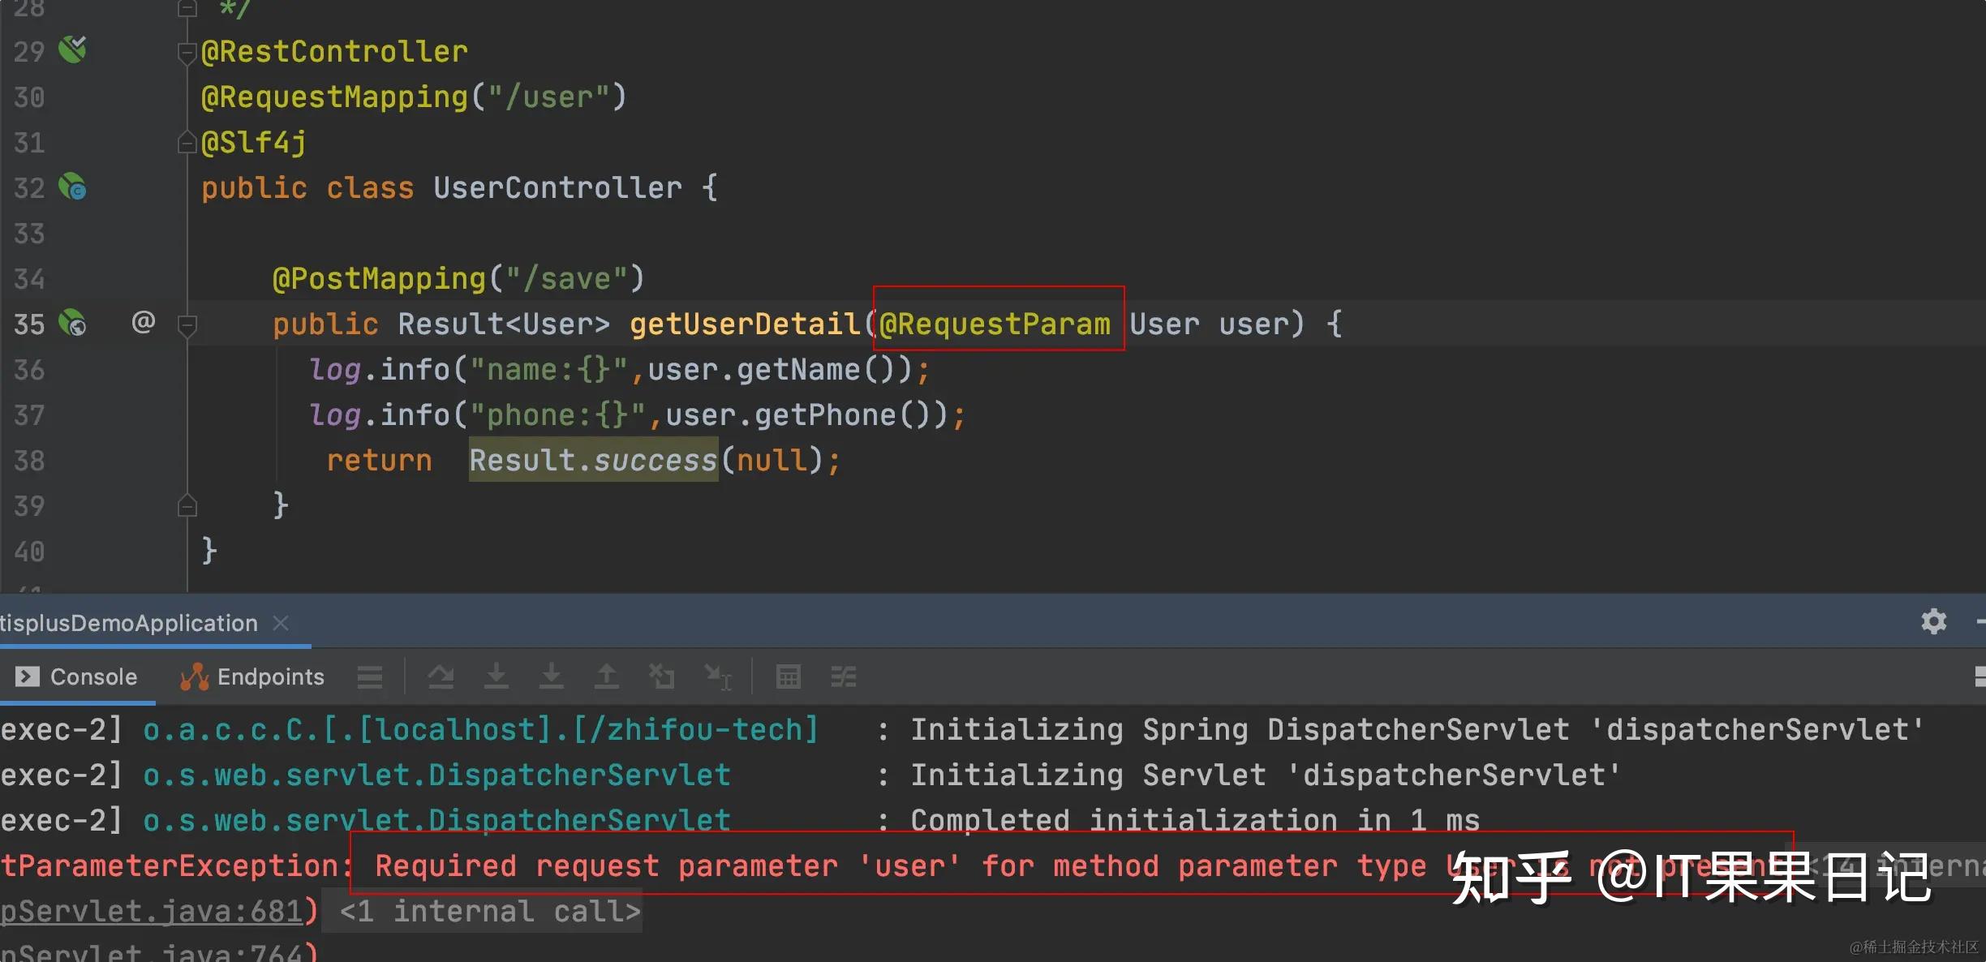Image resolution: width=1986 pixels, height=962 pixels.
Task: Click the evaluate expression calculator icon
Action: [789, 676]
